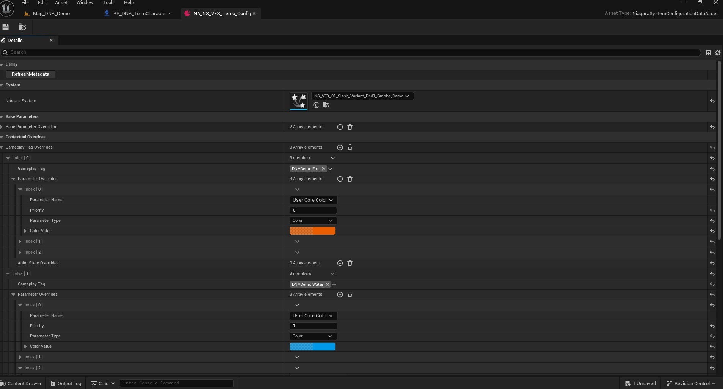Expand the Base Parameter Overrides row
The height and width of the screenshot is (389, 723).
(2, 127)
